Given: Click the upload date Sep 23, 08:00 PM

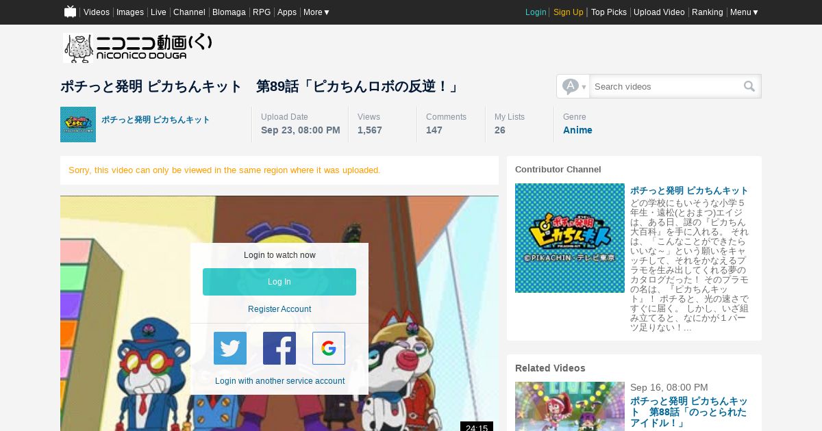Looking at the screenshot, I should 301,130.
